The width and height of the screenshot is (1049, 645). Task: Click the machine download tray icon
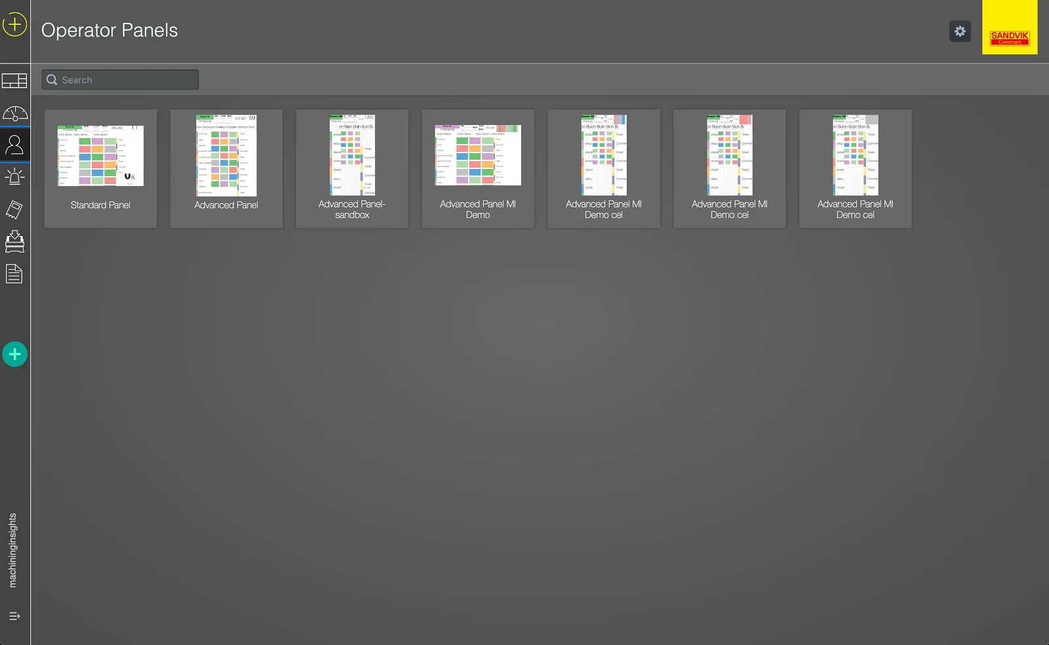(x=14, y=242)
